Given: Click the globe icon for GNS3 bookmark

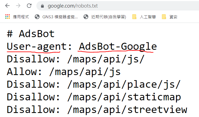Looking at the screenshot, I should 37,17.
